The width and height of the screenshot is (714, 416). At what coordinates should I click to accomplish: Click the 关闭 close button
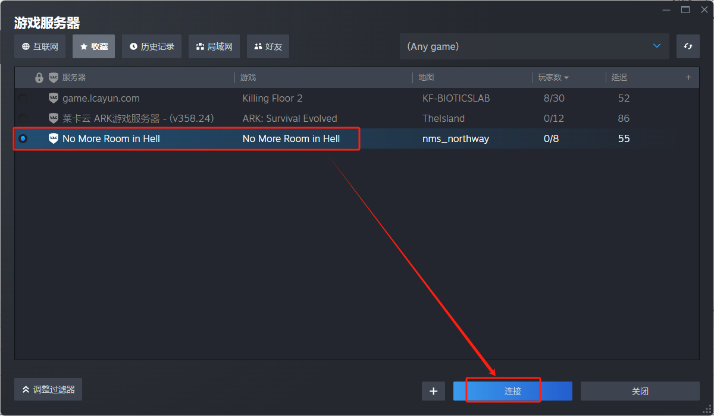(640, 391)
